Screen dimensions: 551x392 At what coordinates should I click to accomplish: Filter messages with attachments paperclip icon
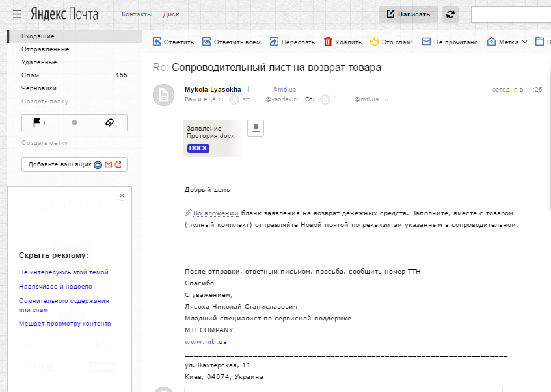click(x=109, y=122)
